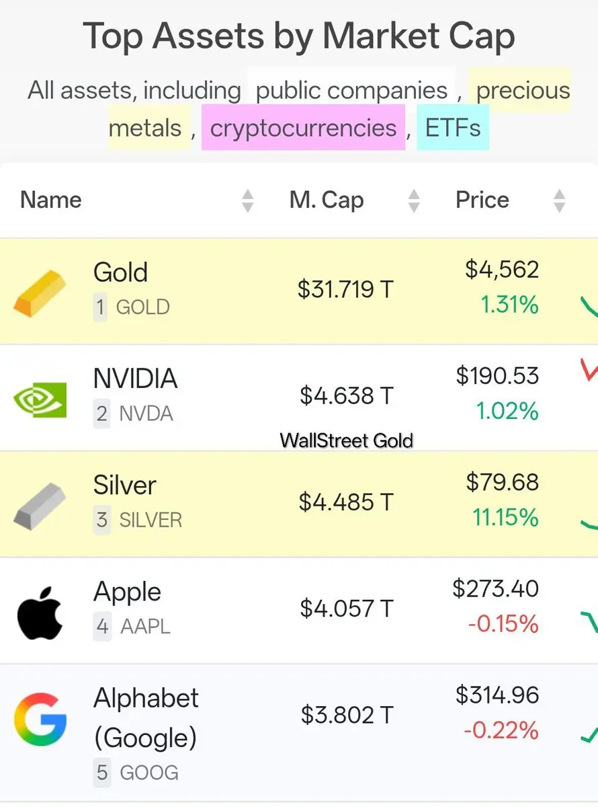Click the M. Cap column header
Image resolution: width=598 pixels, height=807 pixels.
click(327, 200)
